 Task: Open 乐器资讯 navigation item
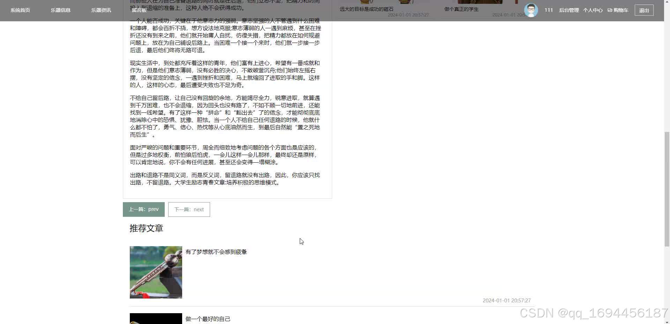click(x=101, y=10)
